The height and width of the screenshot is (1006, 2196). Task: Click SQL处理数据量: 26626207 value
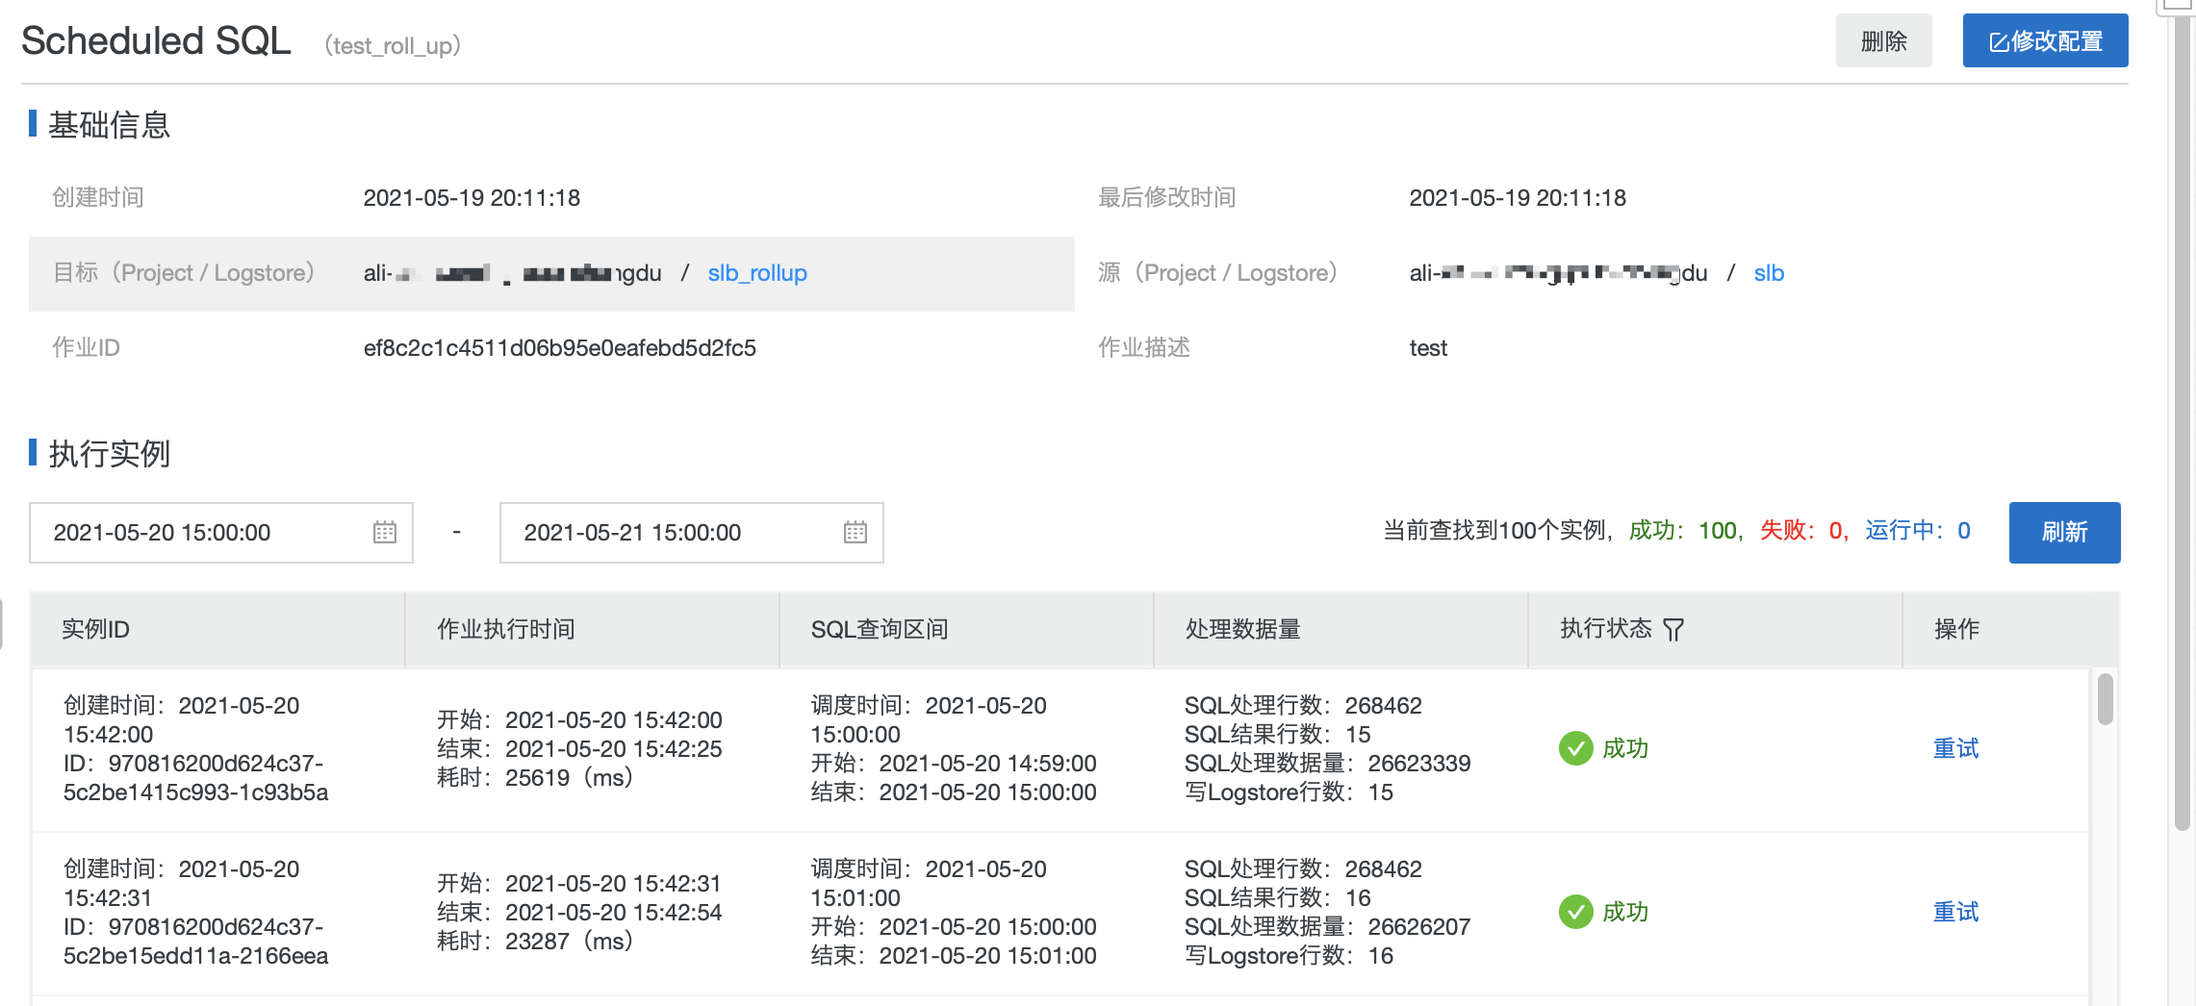coord(1327,927)
